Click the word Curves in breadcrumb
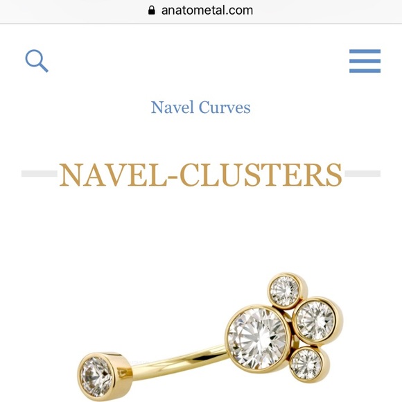The image size is (402, 402). (x=225, y=107)
